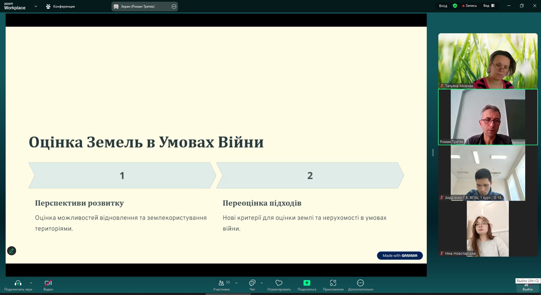Screen dimensions: 541x295
Task: Click the Вход sign-in button
Action: [x=443, y=6]
